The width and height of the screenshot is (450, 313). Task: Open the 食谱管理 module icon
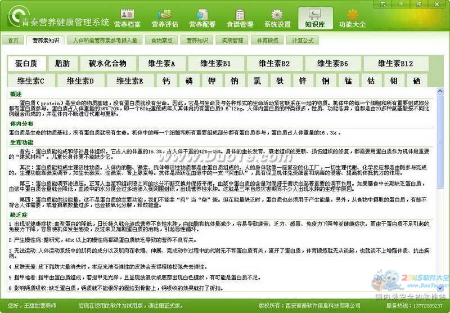(x=240, y=19)
